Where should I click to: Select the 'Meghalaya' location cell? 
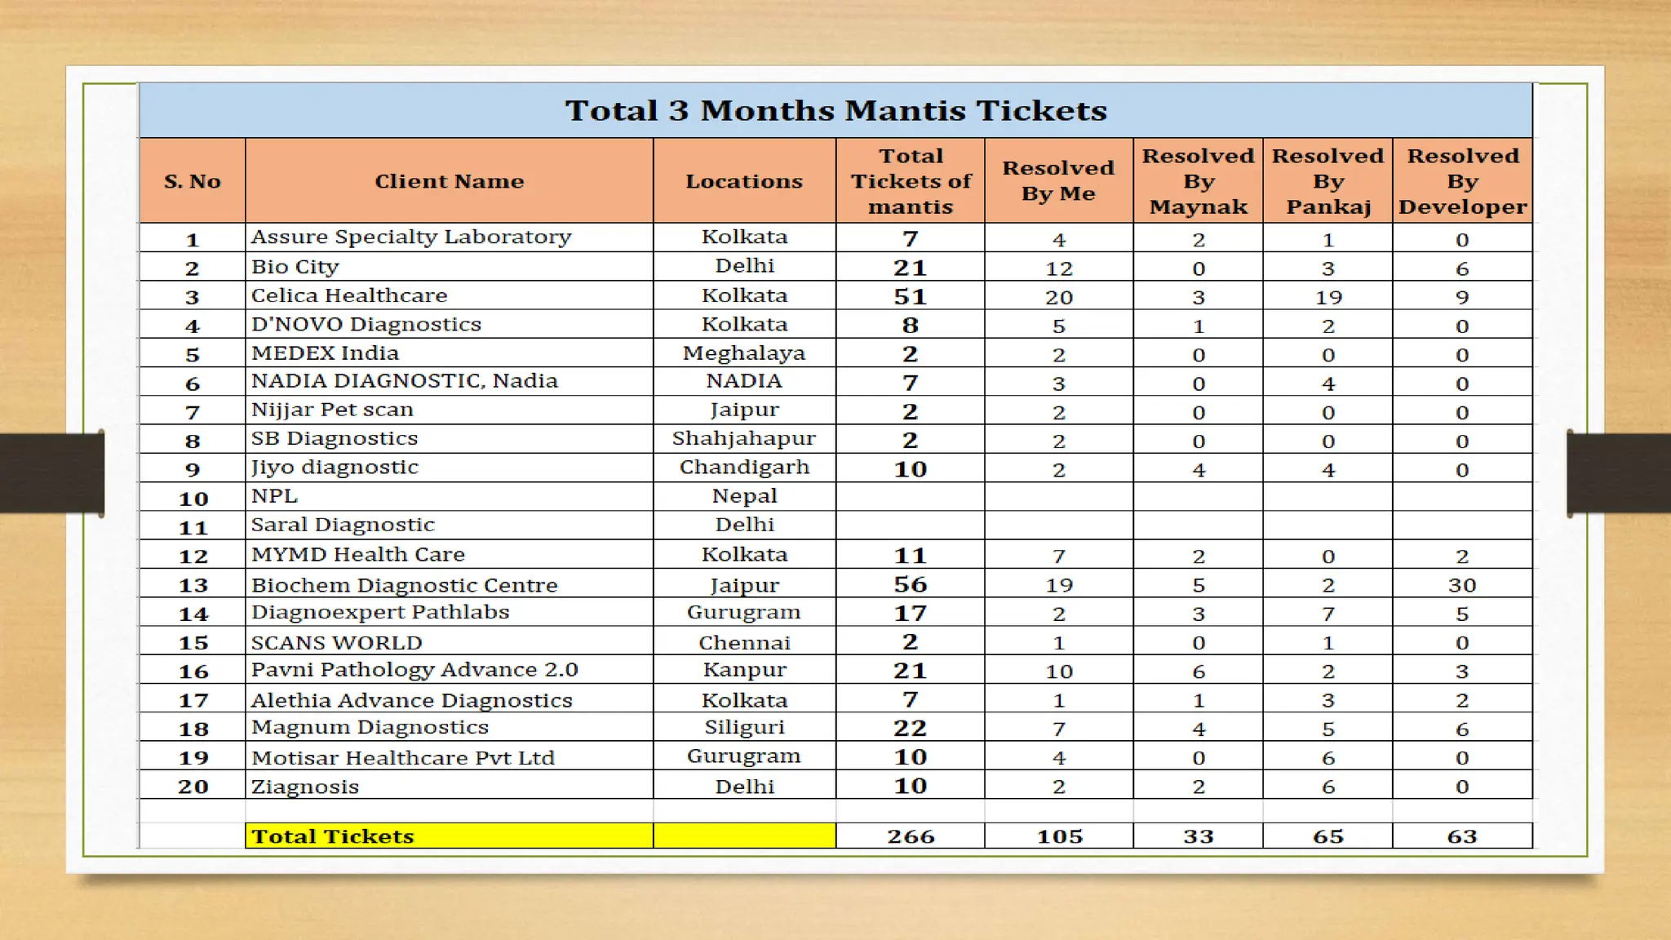pos(744,353)
